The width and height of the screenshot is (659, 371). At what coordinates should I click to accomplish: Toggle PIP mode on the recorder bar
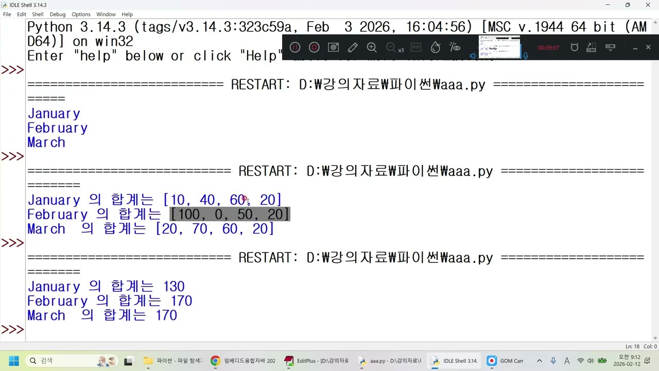coord(415,47)
